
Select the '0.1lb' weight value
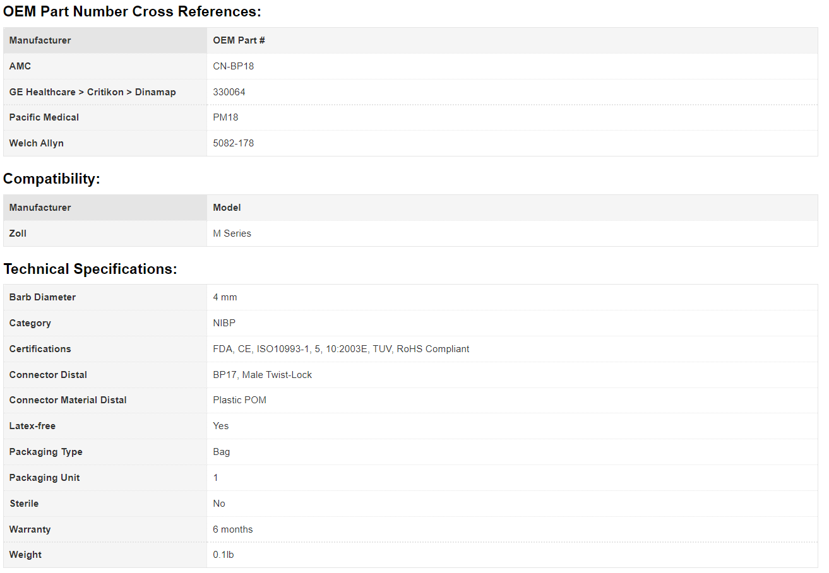tap(224, 555)
